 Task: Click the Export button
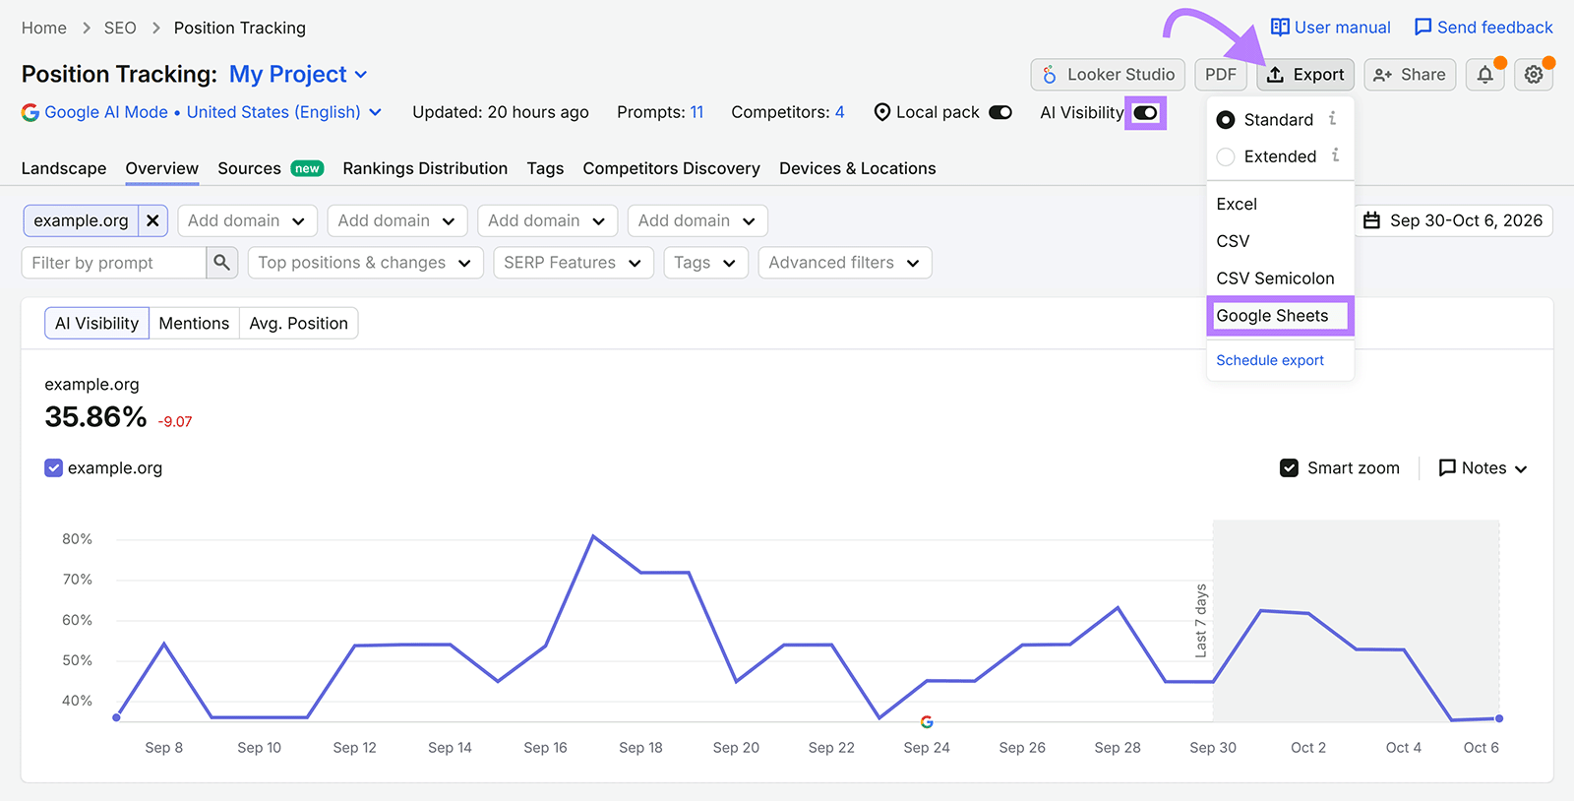tap(1305, 75)
